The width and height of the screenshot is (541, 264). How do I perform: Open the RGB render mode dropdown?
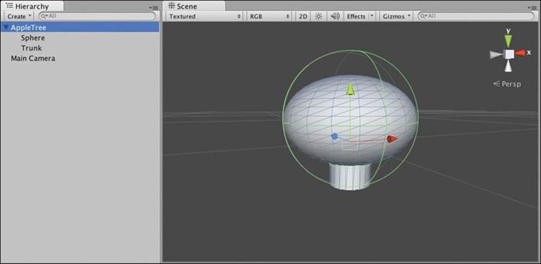pos(269,16)
